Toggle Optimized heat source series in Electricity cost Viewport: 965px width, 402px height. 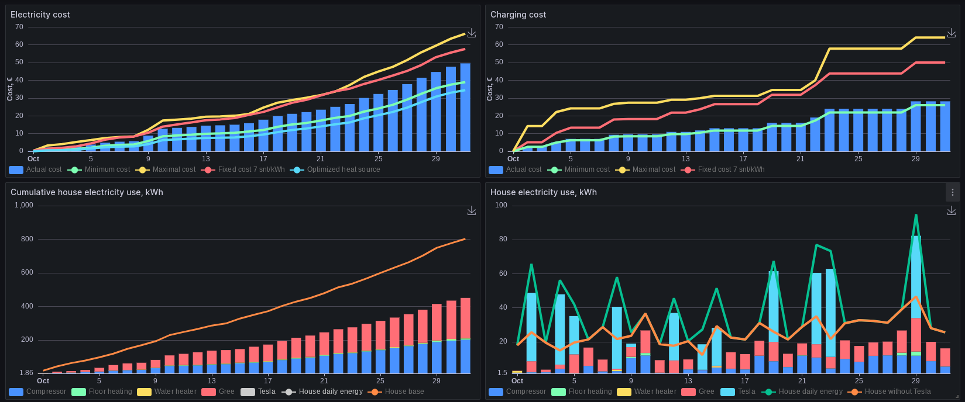pos(343,169)
